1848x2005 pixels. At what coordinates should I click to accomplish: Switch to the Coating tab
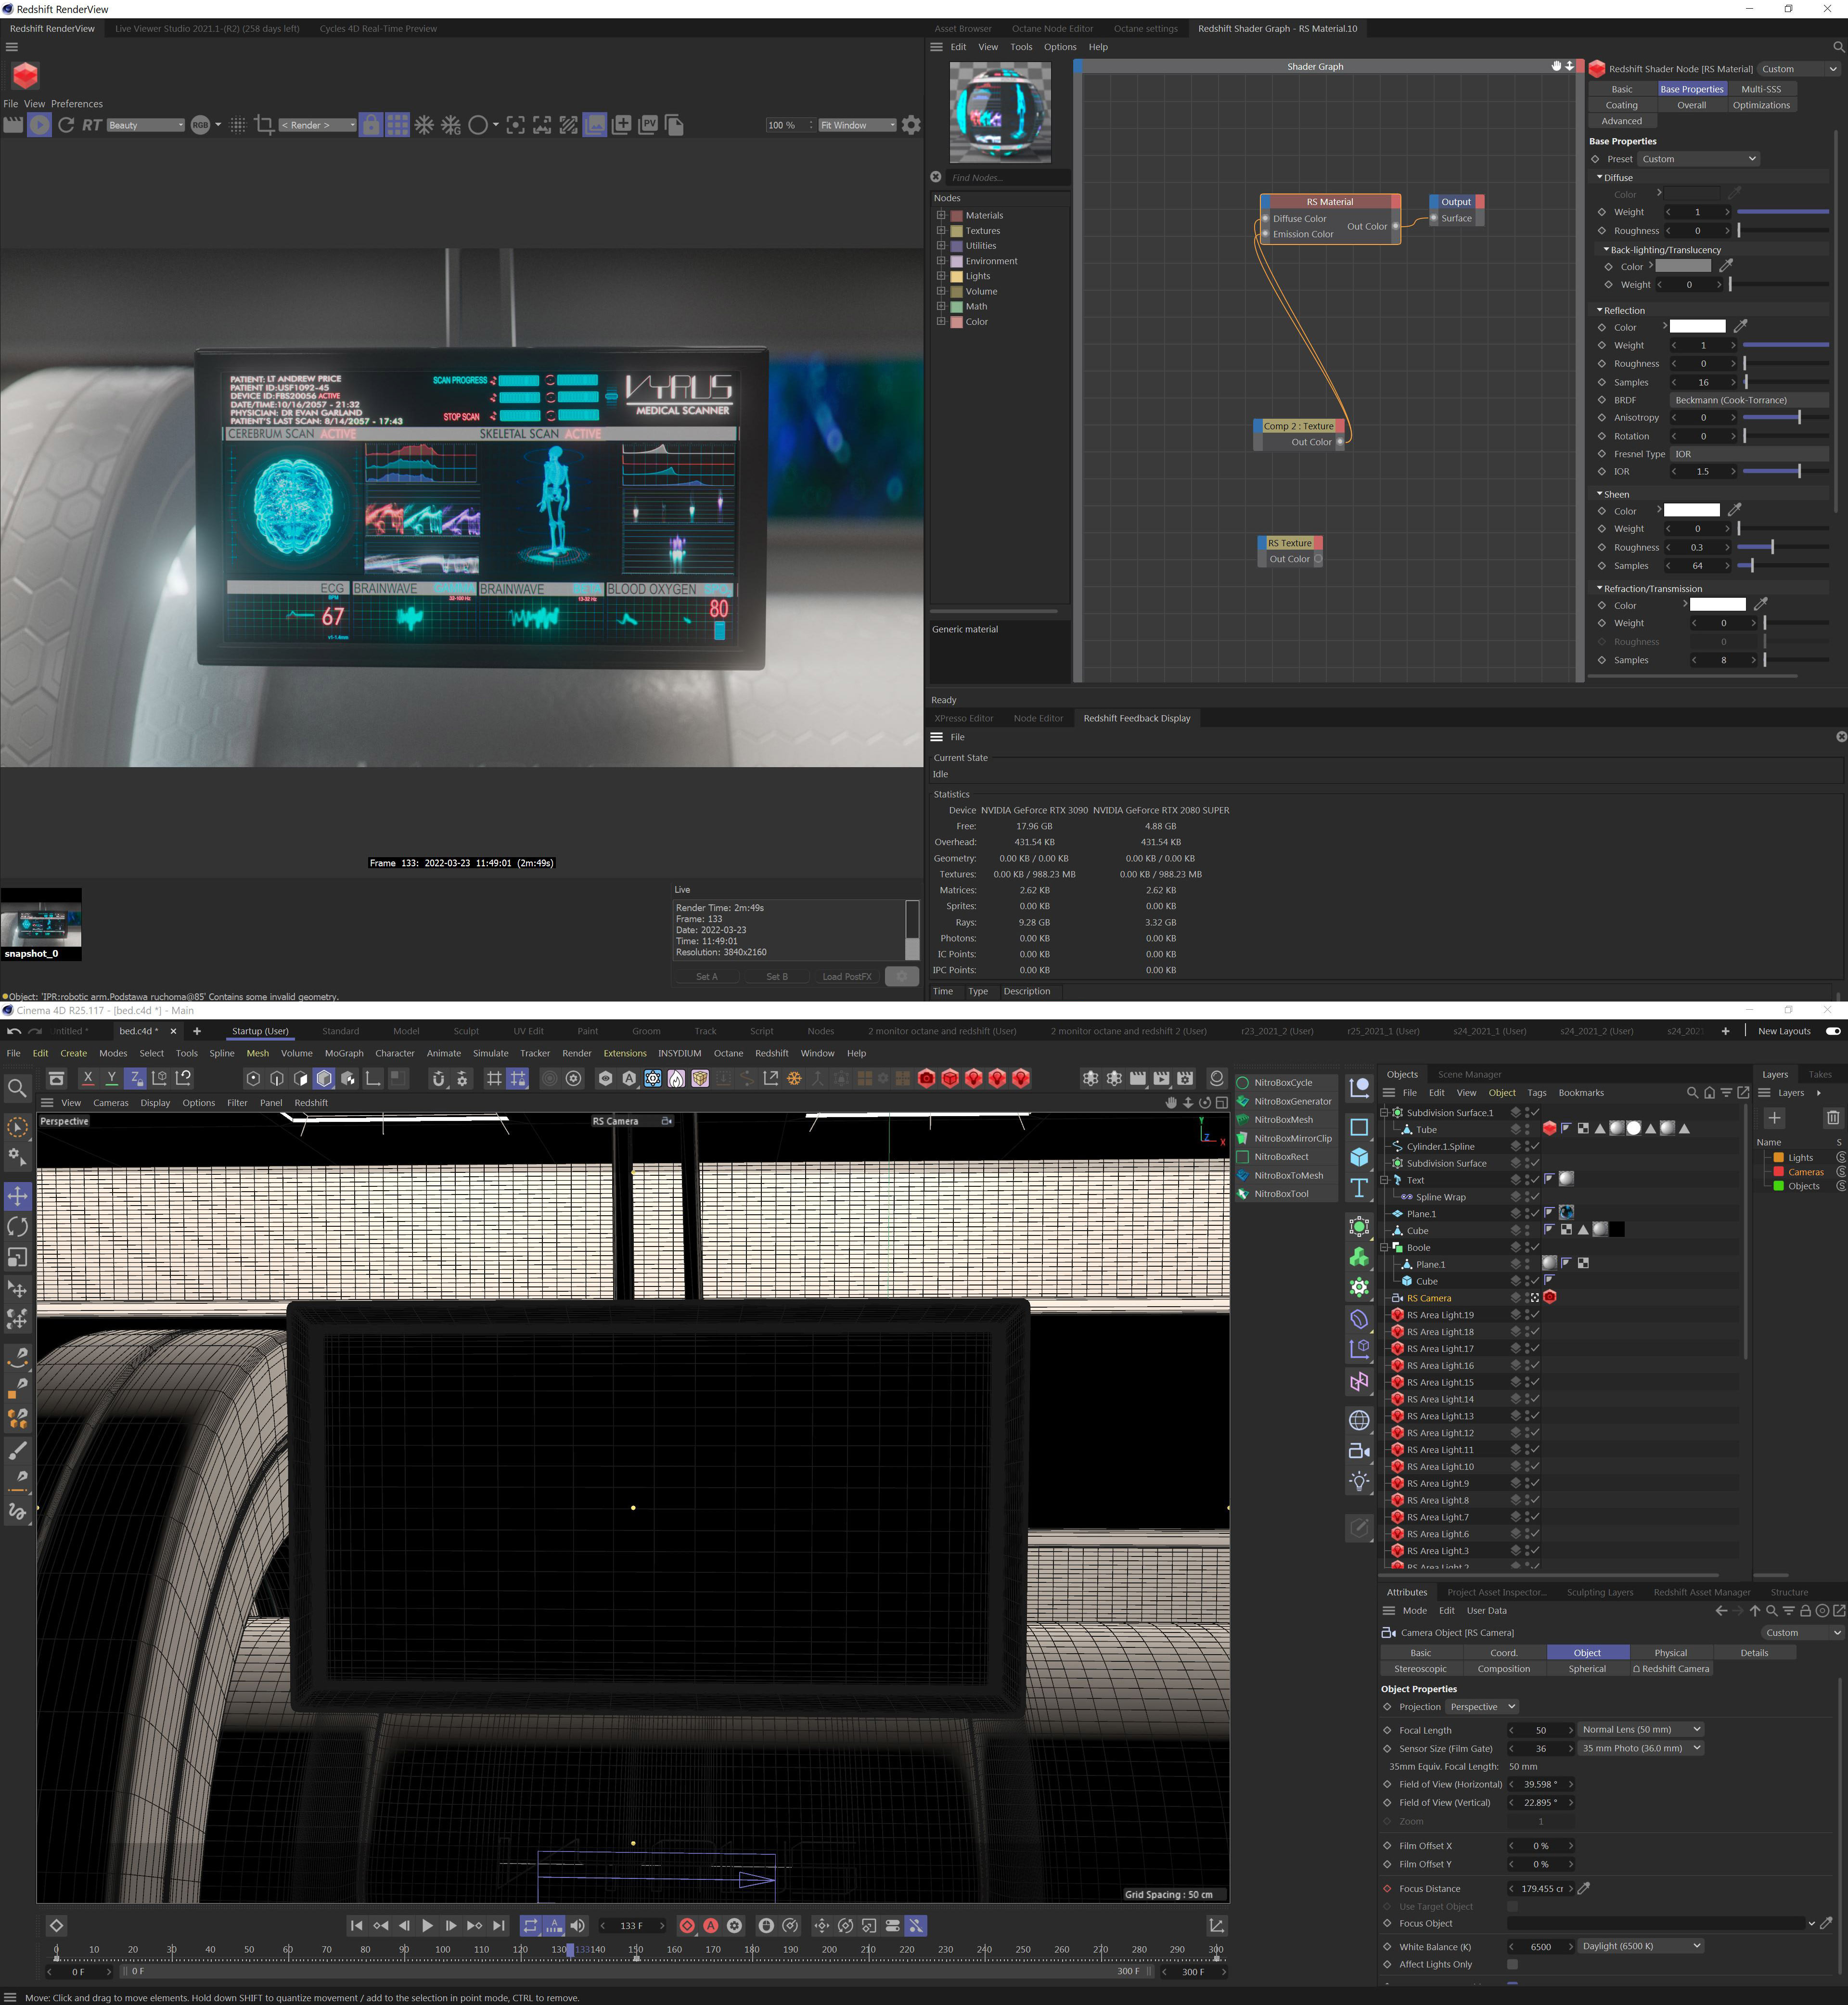(1621, 105)
